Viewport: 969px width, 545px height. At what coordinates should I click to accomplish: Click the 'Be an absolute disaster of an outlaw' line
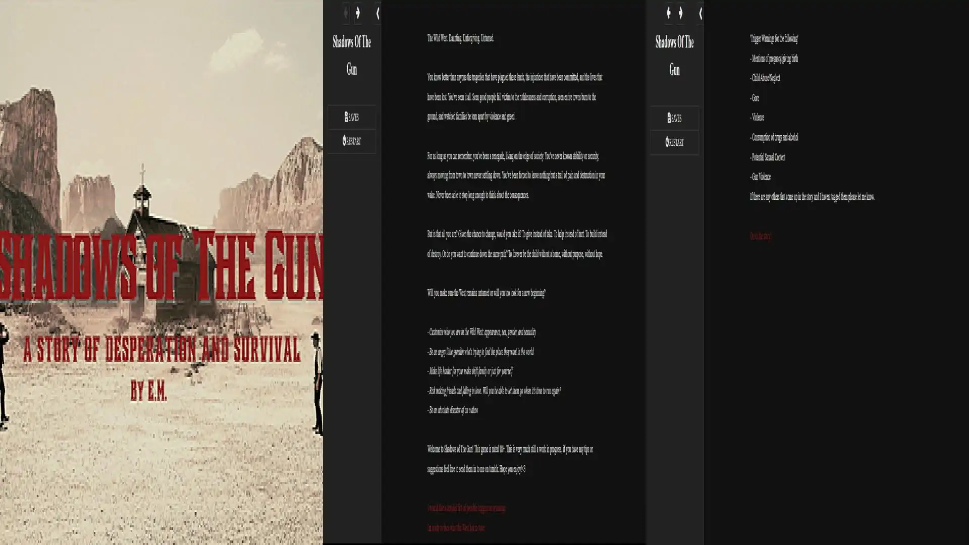pyautogui.click(x=453, y=410)
